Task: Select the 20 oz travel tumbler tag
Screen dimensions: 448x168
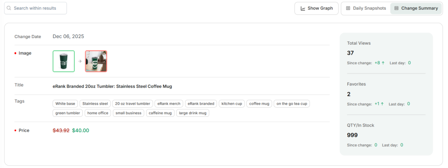Action: coord(133,104)
